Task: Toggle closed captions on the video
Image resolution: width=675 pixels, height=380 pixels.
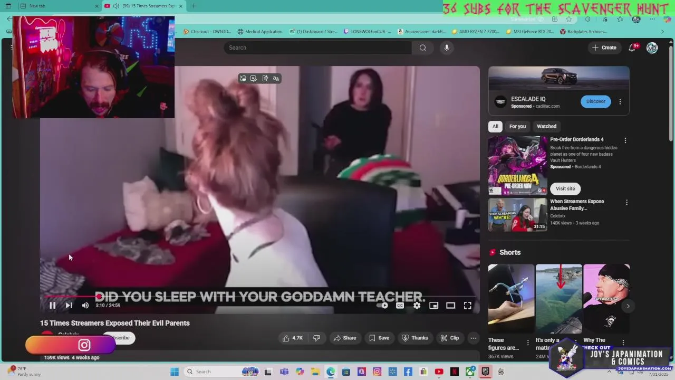Action: (400, 305)
